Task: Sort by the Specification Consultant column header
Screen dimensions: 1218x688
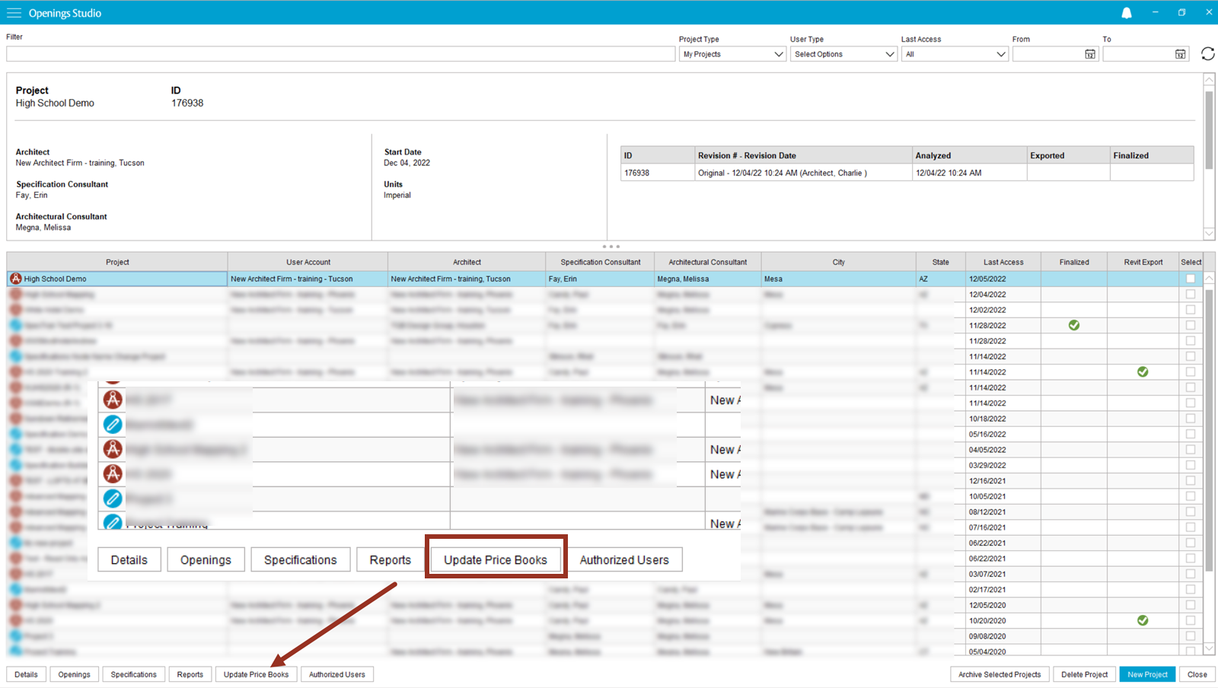Action: click(601, 262)
